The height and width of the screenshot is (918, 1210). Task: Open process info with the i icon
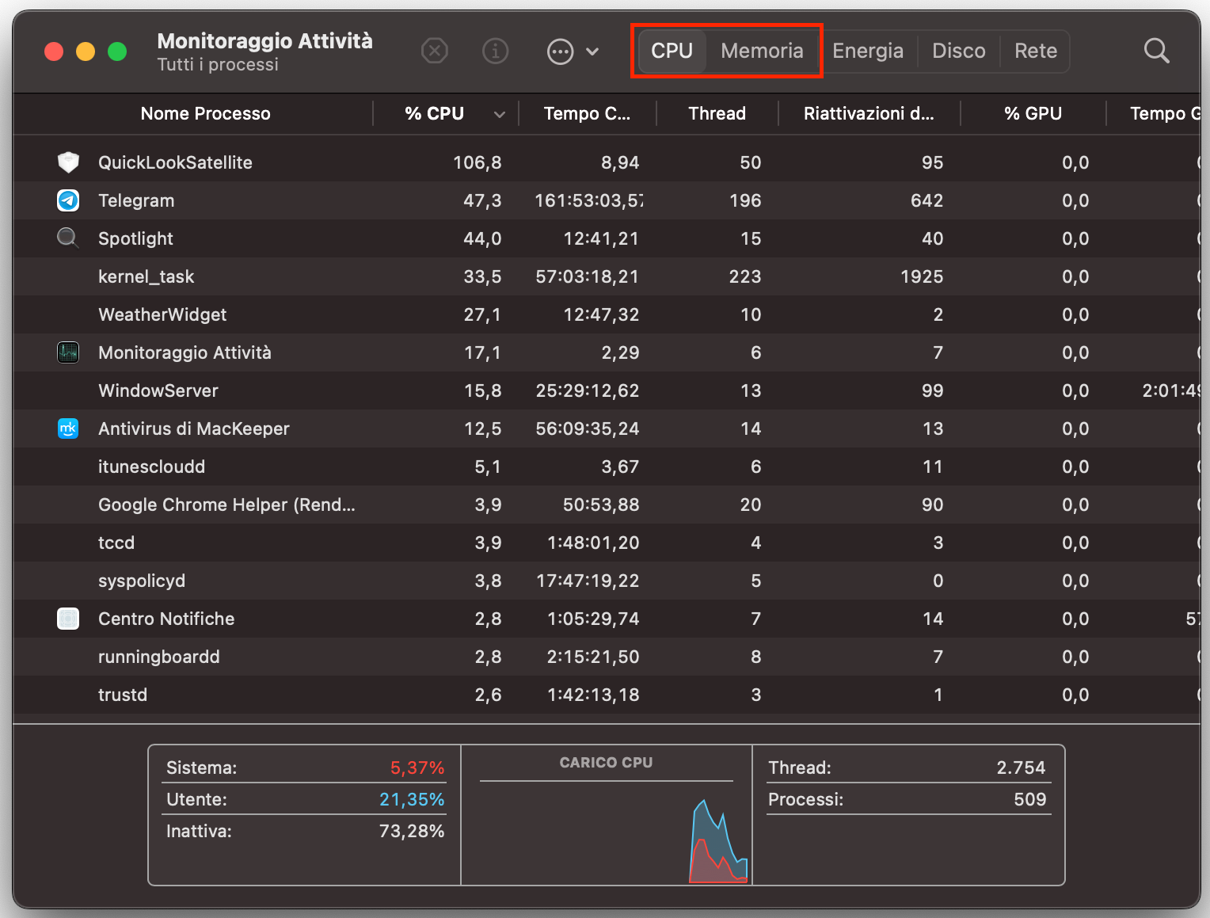[496, 51]
